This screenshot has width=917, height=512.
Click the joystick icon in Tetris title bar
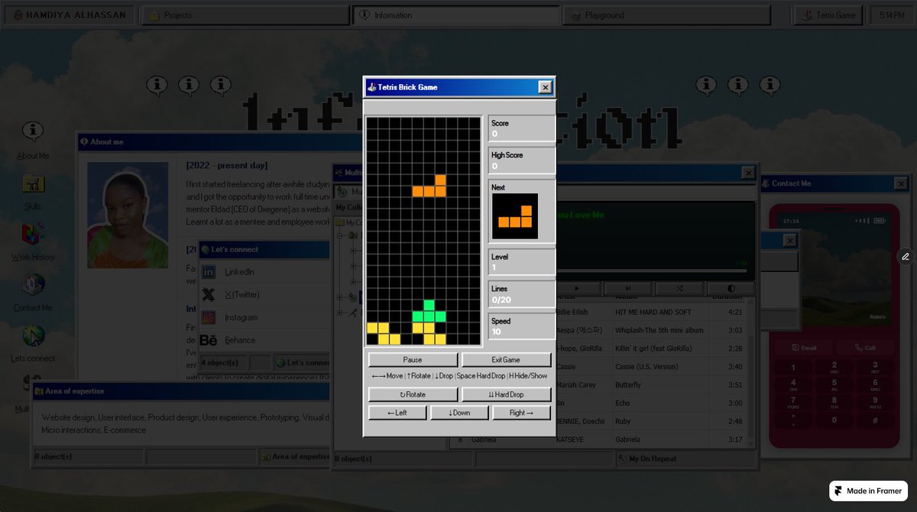click(371, 87)
